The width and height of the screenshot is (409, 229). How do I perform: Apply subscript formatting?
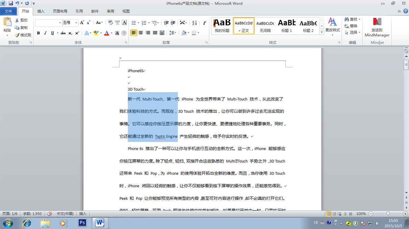(70, 33)
